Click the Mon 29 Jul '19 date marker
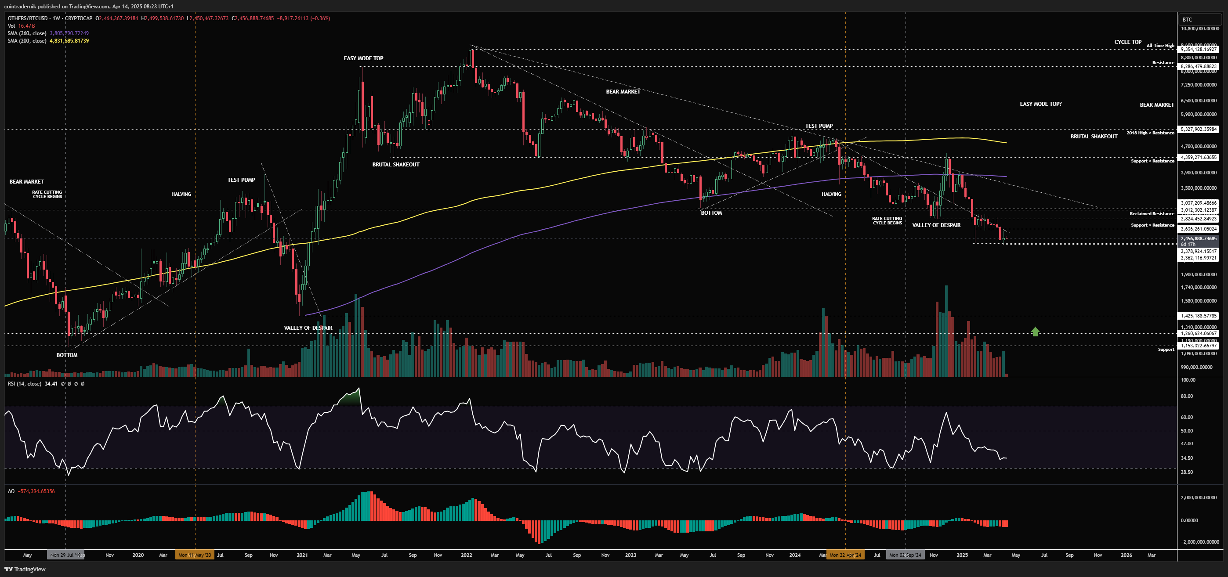This screenshot has height=577, width=1228. click(x=66, y=555)
